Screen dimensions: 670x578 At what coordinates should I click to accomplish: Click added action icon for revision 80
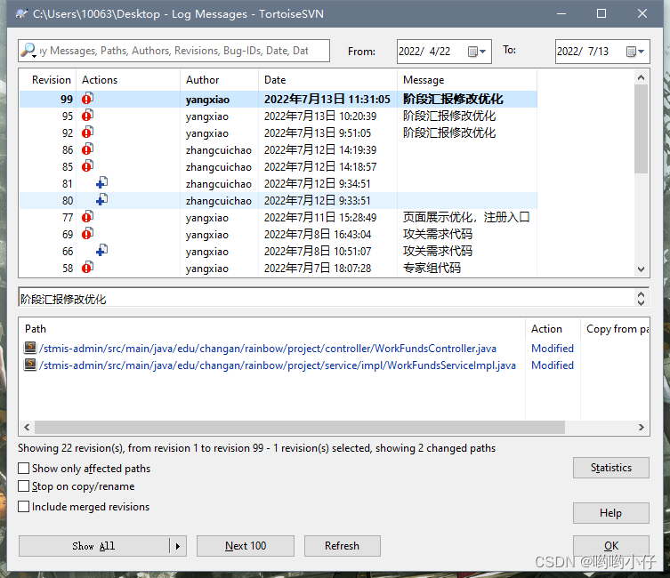101,200
